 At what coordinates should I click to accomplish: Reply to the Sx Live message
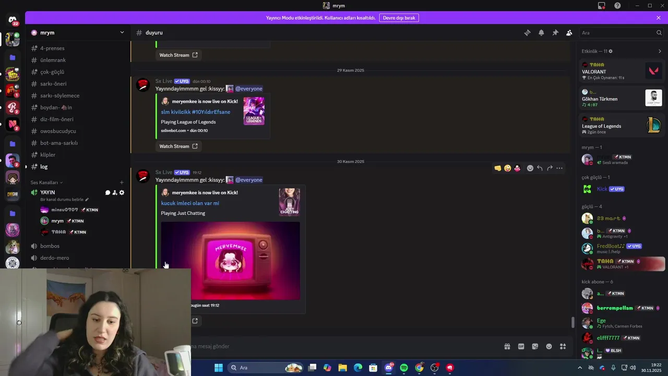(x=540, y=168)
